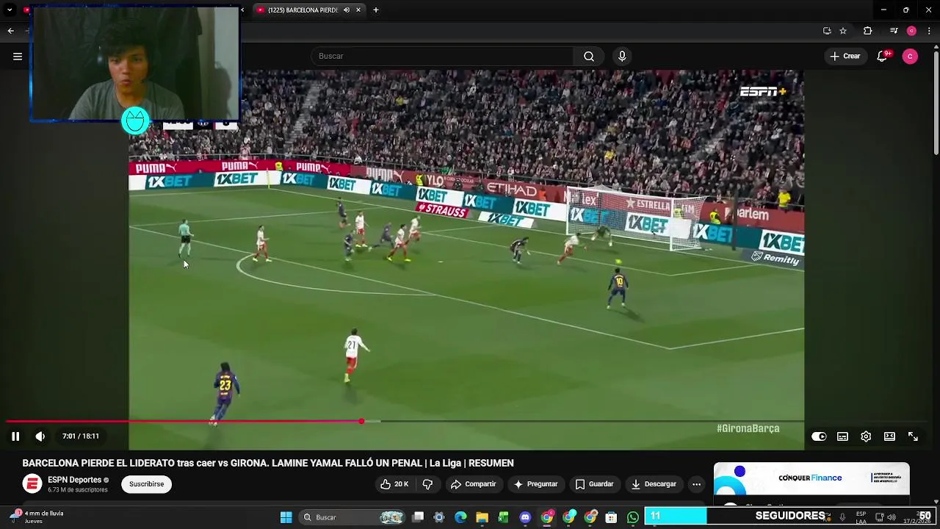
Task: Open the Chrome three-dot menu
Action: pos(930,31)
